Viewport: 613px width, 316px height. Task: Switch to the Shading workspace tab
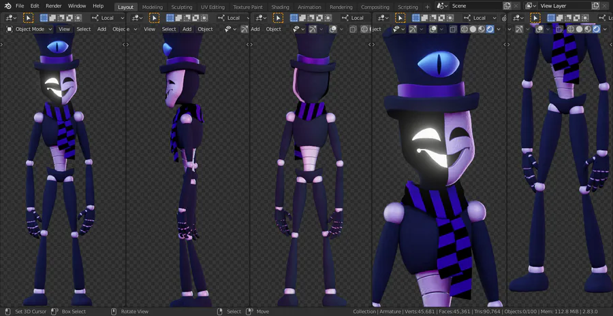[x=281, y=7]
